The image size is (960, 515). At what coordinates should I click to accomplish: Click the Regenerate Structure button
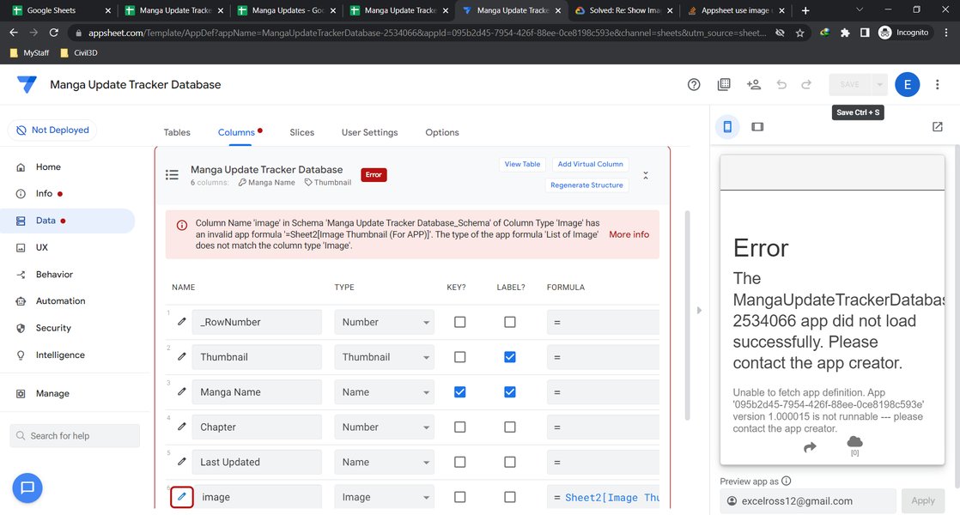[586, 185]
